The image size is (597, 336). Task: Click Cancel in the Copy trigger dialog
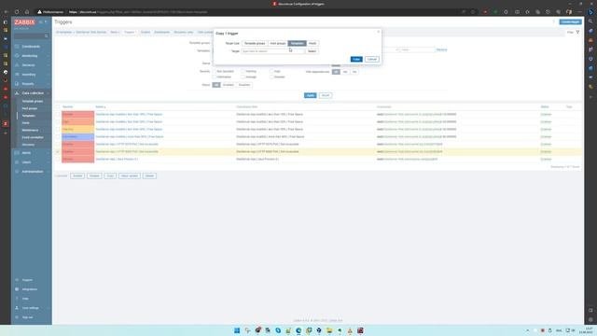(372, 60)
